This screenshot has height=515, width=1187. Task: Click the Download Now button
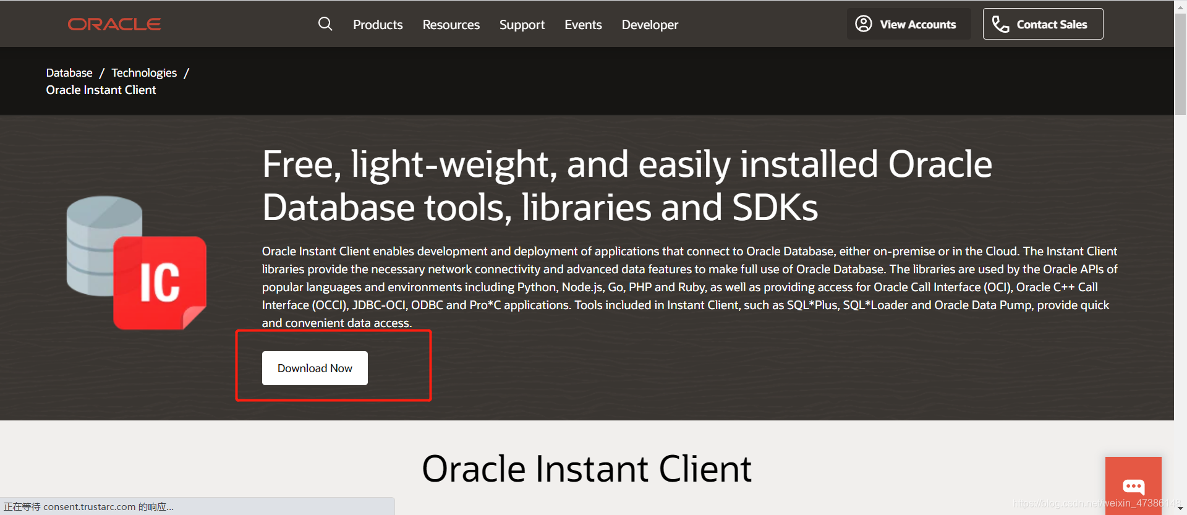(x=315, y=368)
